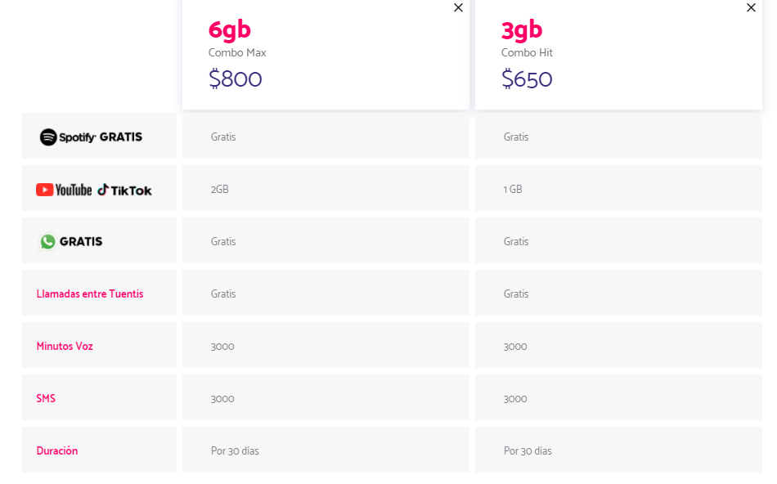The width and height of the screenshot is (777, 484).
Task: Click the Combo Hit plan name
Action: point(527,52)
